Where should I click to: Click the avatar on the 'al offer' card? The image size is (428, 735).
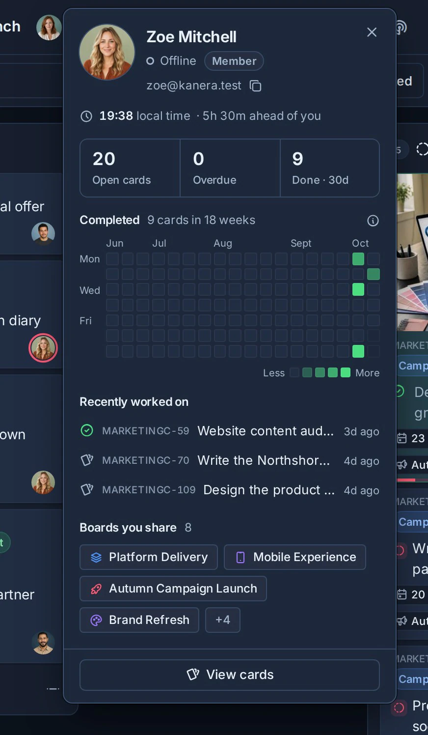click(43, 234)
